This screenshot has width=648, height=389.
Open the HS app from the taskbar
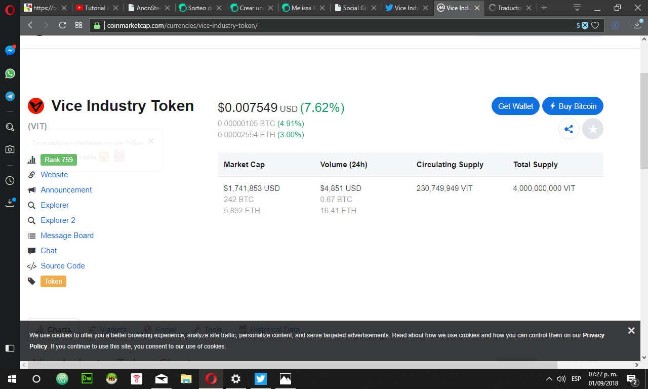click(x=112, y=379)
